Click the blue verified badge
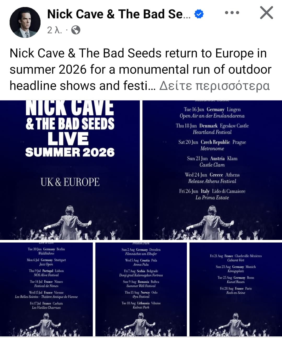Screen dimensions: 282x339 199,14
